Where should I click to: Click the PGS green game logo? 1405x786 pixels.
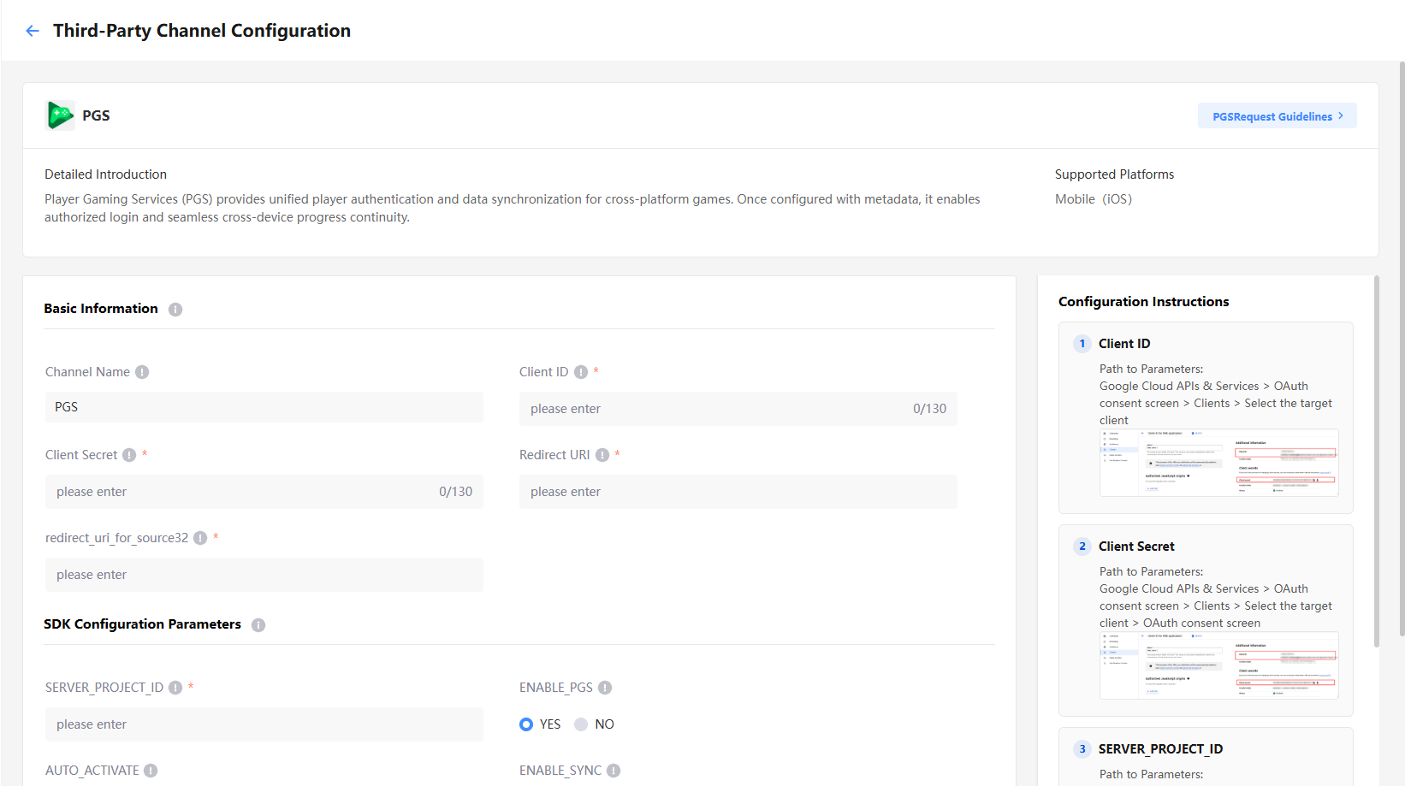point(60,115)
